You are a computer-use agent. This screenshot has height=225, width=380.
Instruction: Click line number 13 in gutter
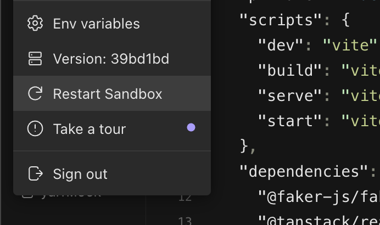(185, 221)
